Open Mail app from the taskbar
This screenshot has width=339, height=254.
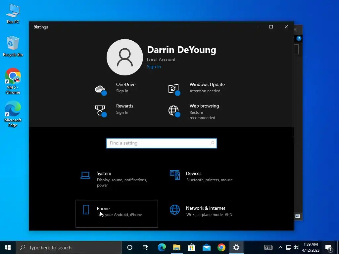[x=207, y=247]
